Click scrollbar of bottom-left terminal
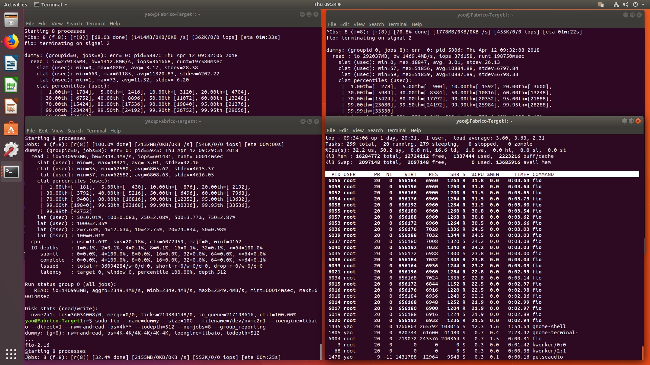The height and width of the screenshot is (365, 650). click(x=320, y=351)
